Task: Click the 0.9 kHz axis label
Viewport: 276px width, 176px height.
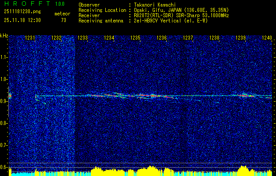Action: [4, 101]
